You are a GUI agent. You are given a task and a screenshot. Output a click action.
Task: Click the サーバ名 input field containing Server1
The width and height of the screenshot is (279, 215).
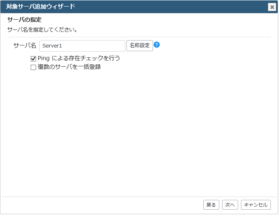pos(82,46)
